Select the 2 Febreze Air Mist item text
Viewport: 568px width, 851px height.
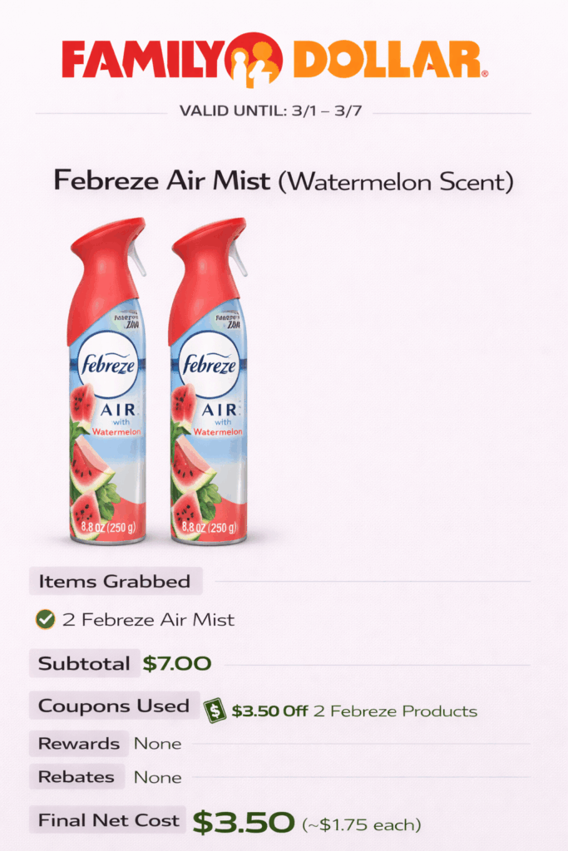click(148, 620)
